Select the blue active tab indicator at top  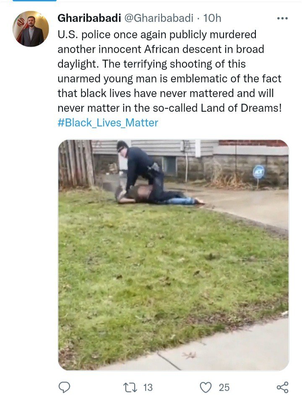coord(34,1)
